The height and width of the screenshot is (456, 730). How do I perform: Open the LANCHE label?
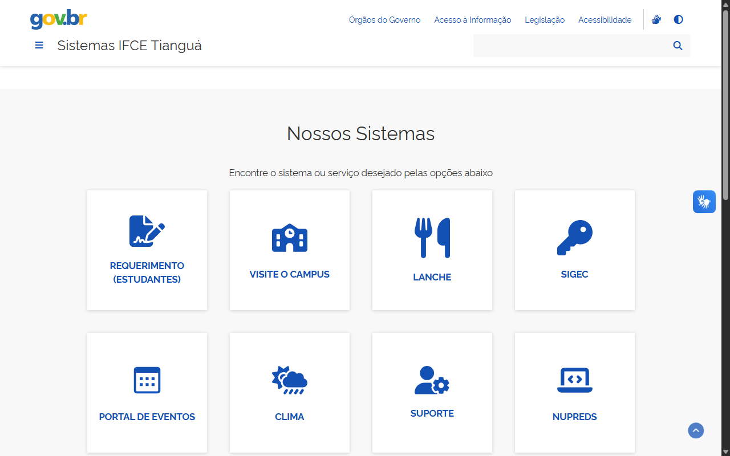point(432,277)
